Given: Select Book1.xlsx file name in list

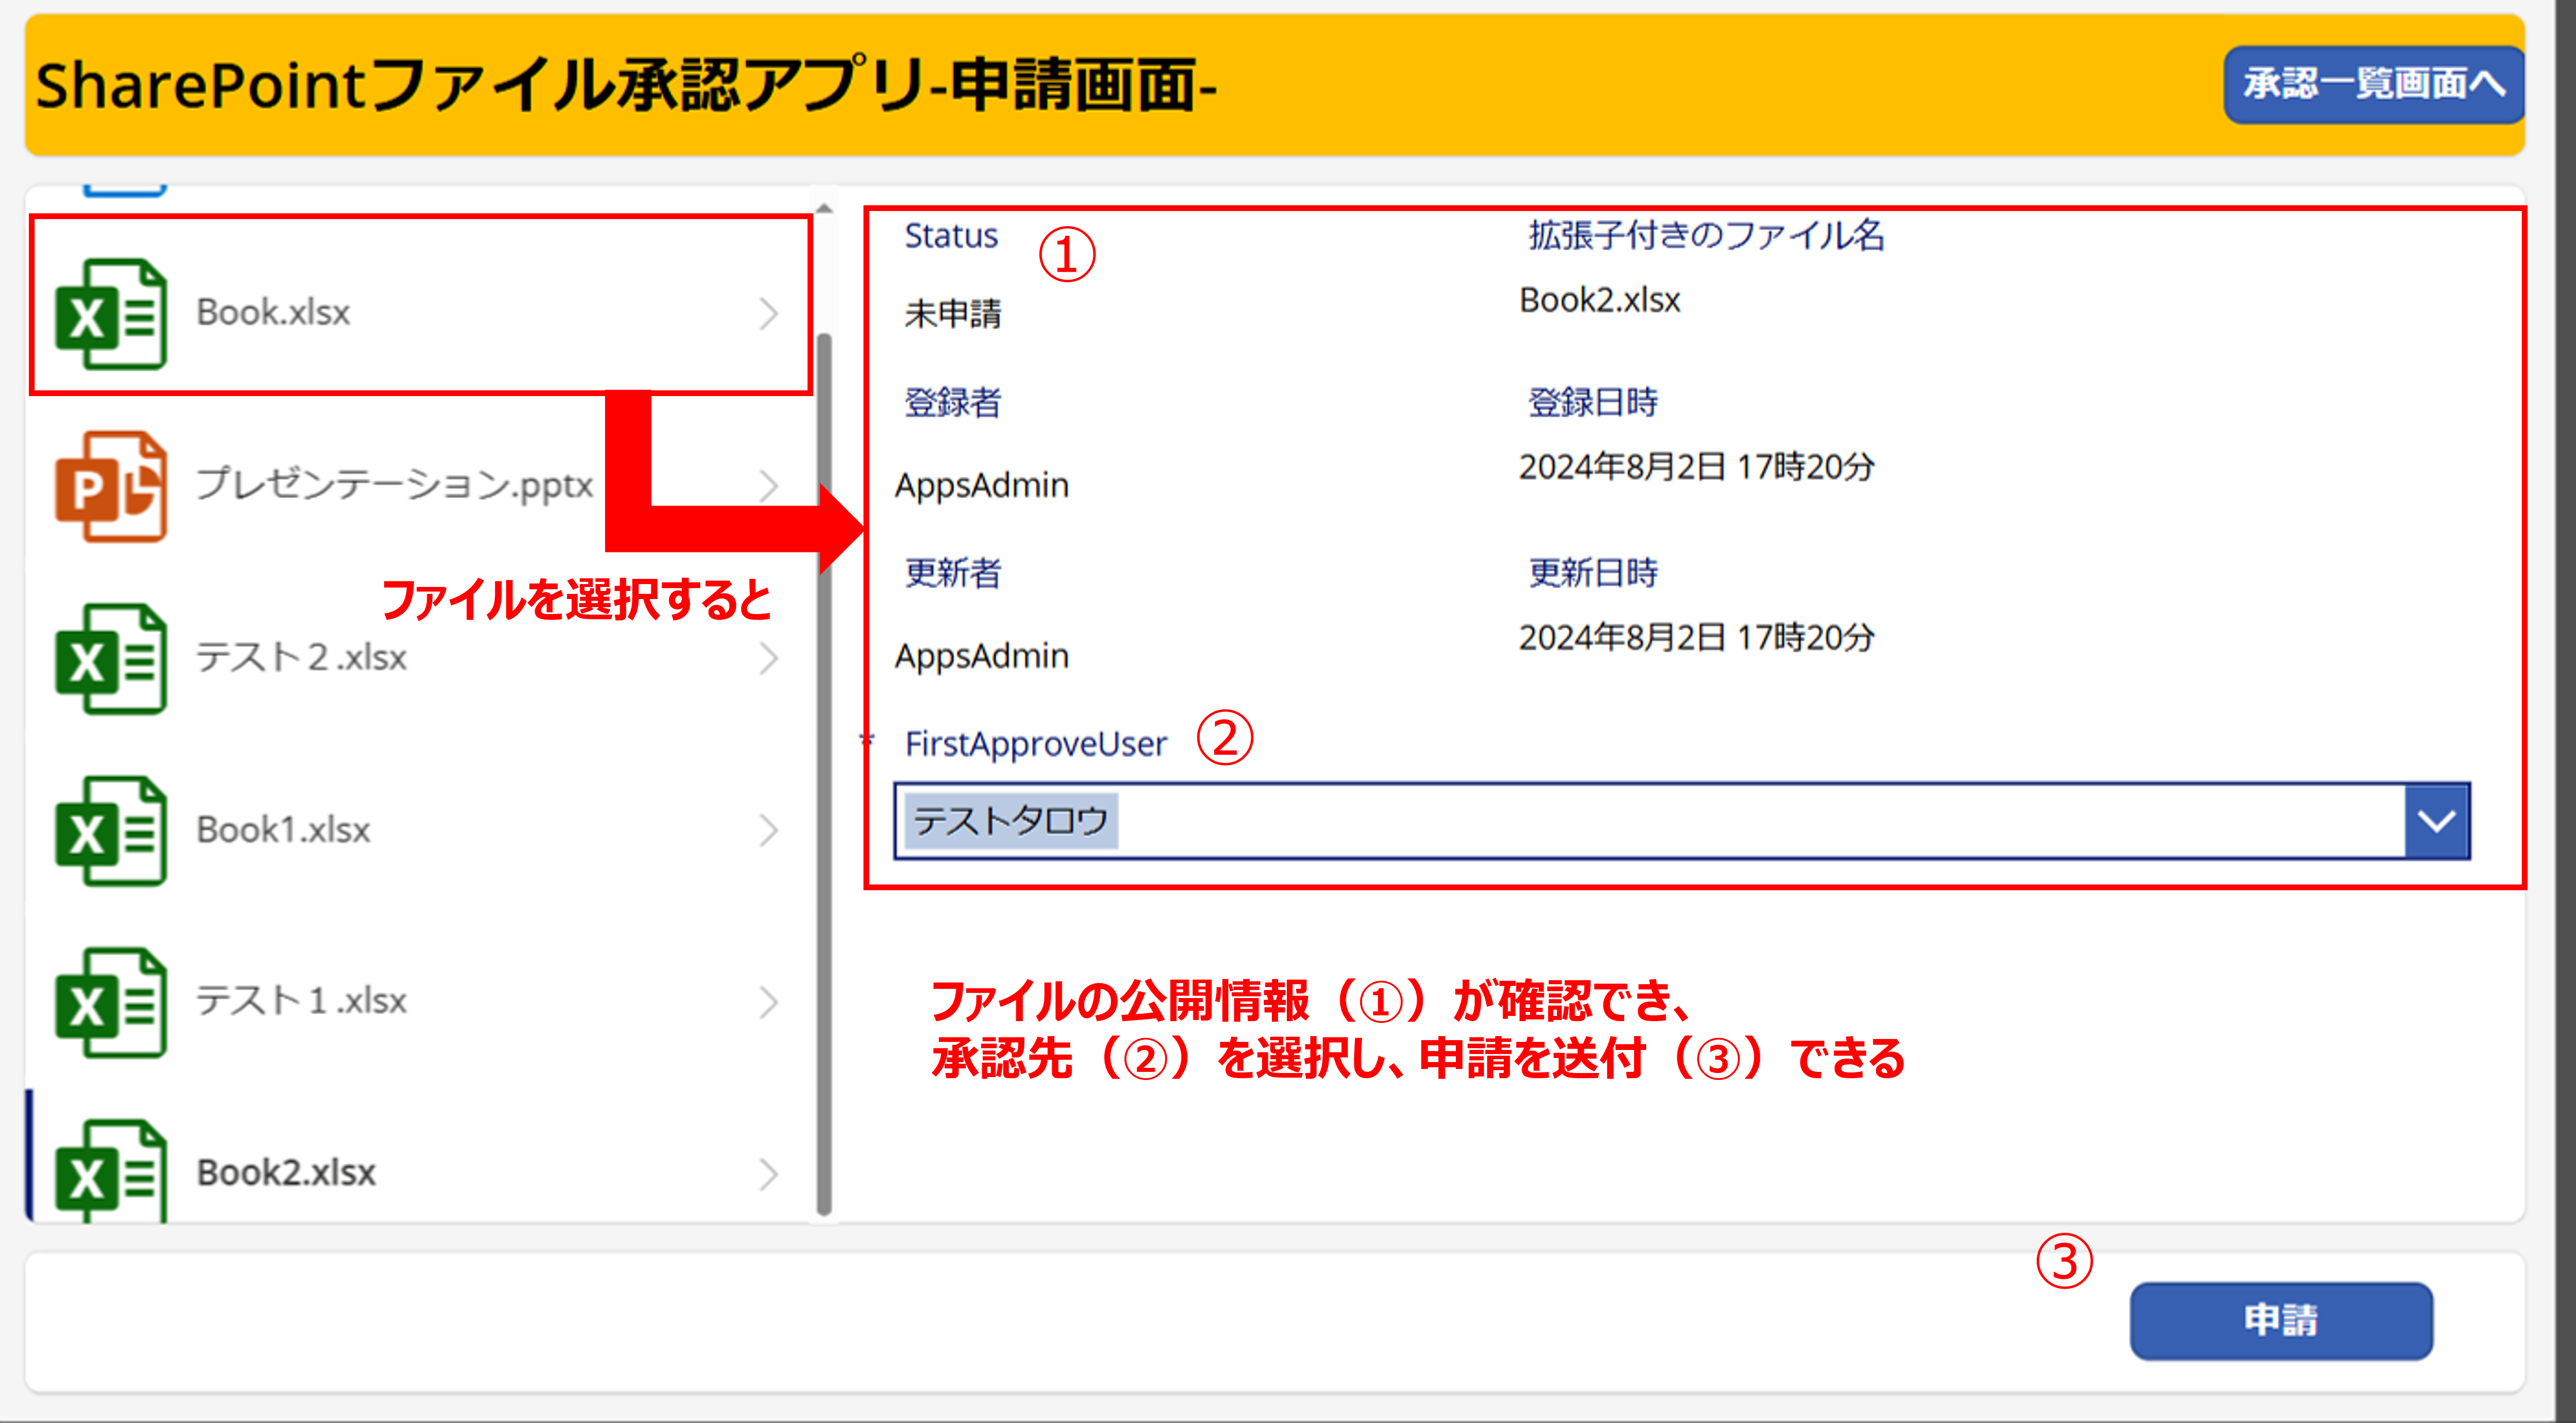Looking at the screenshot, I should point(283,830).
